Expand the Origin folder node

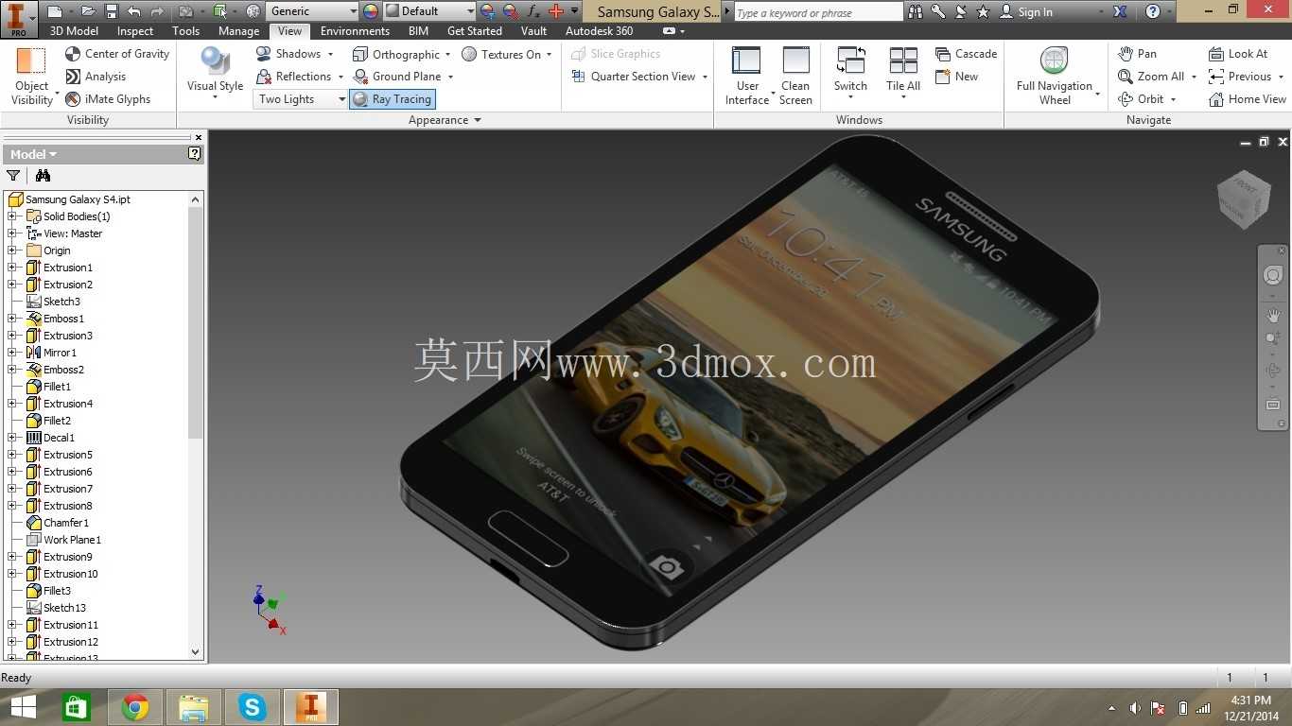(x=12, y=251)
